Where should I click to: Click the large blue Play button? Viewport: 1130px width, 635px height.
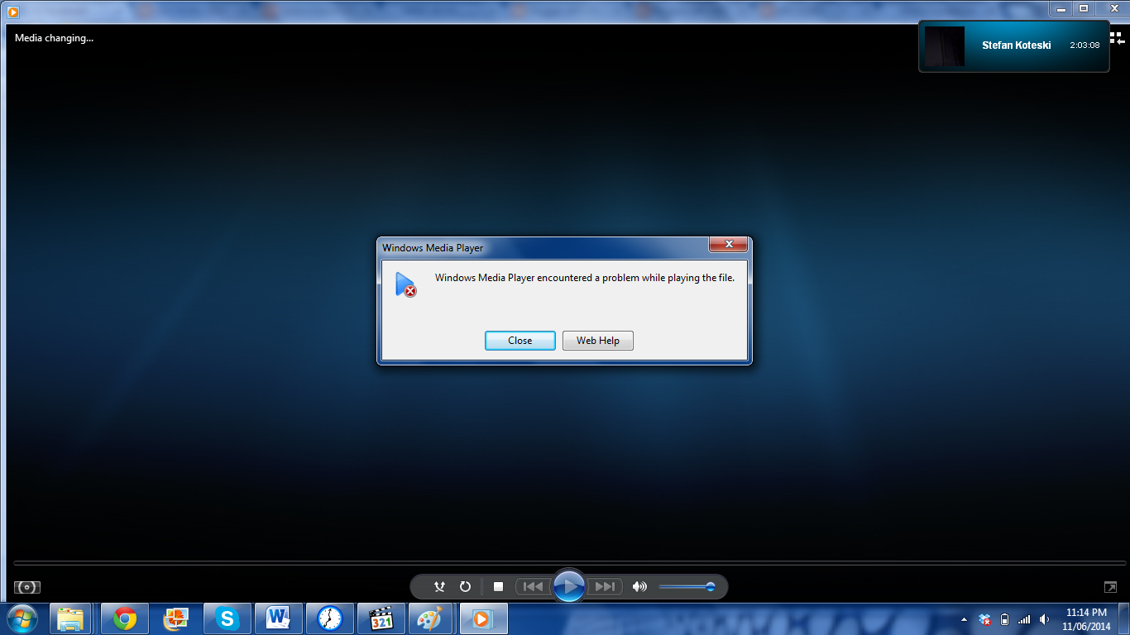pyautogui.click(x=569, y=586)
